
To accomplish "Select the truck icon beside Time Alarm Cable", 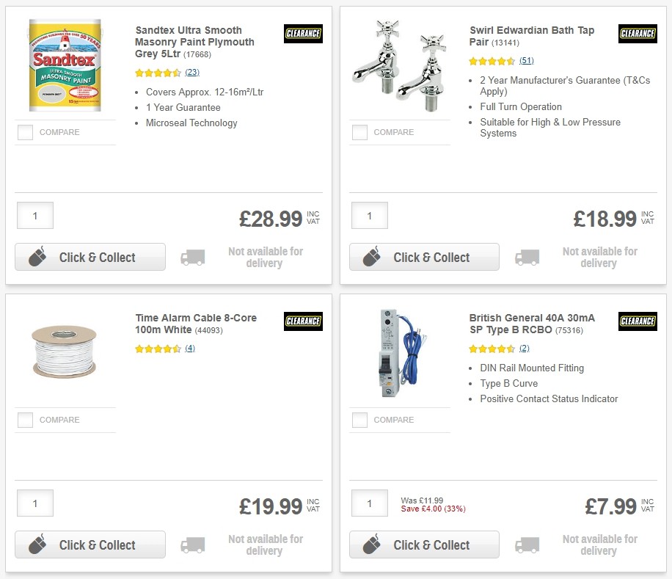I will click(x=192, y=545).
